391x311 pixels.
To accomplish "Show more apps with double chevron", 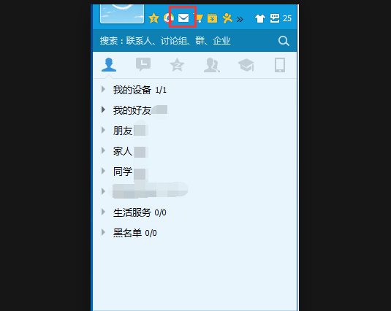I will pos(240,19).
